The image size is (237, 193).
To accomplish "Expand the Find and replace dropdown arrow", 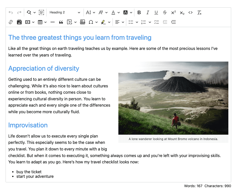I will click(35, 12).
